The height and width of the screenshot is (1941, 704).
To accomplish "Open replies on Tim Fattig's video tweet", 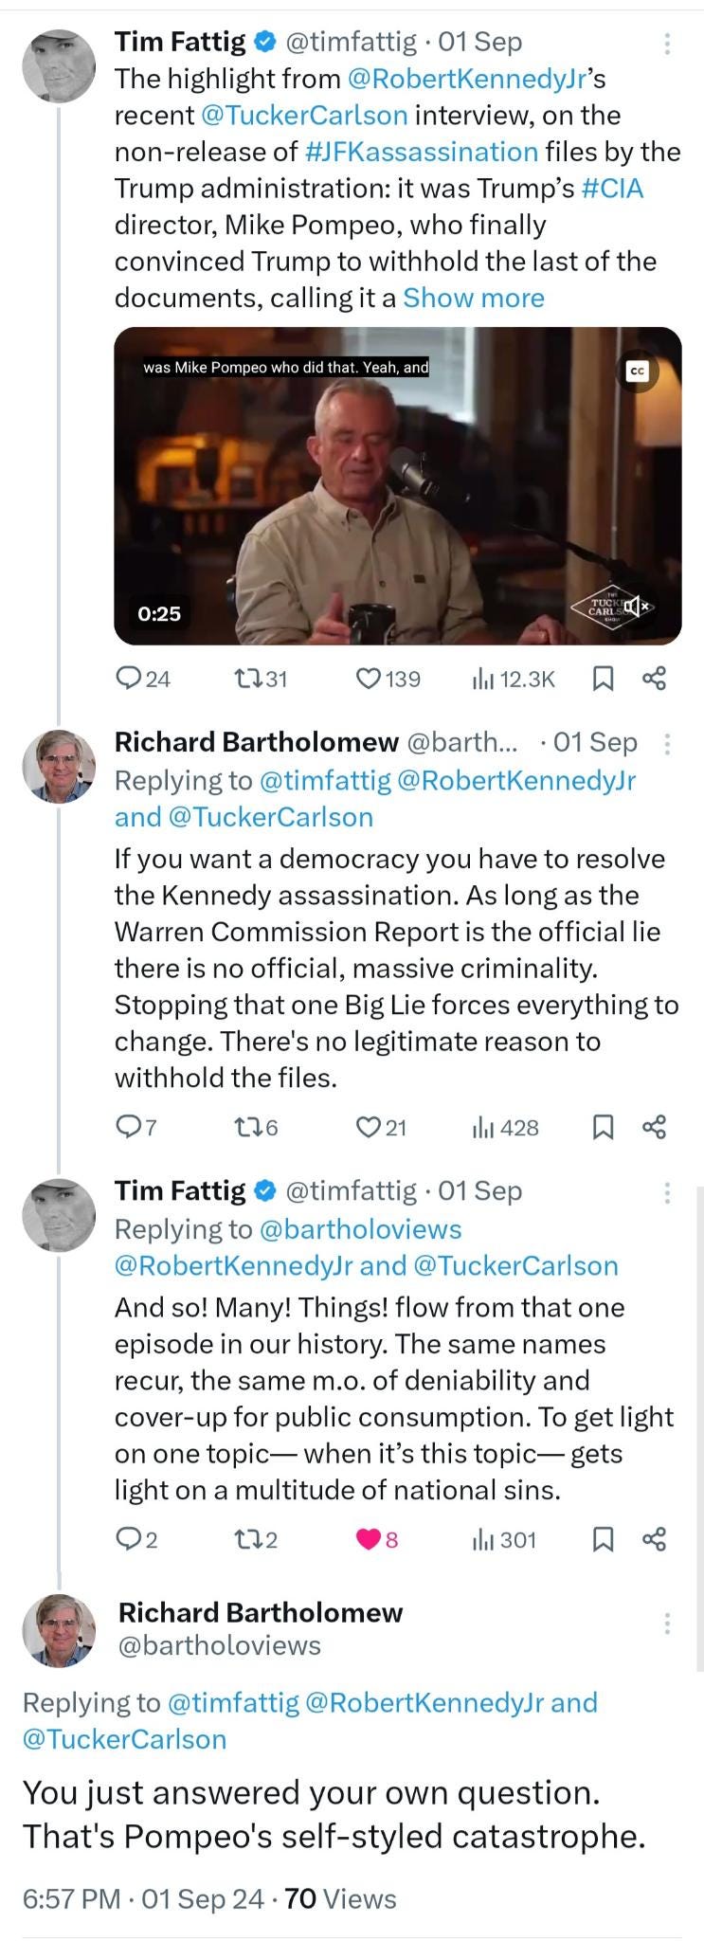I will point(142,679).
